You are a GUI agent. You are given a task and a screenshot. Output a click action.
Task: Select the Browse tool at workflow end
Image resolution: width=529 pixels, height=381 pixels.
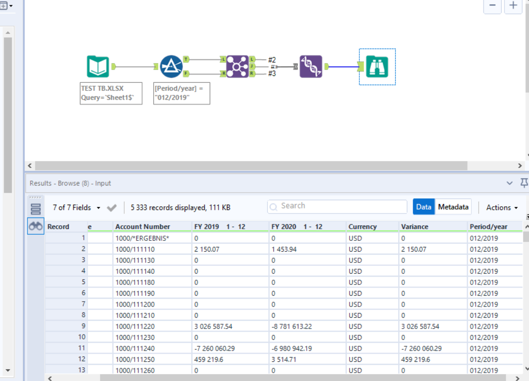tap(377, 66)
